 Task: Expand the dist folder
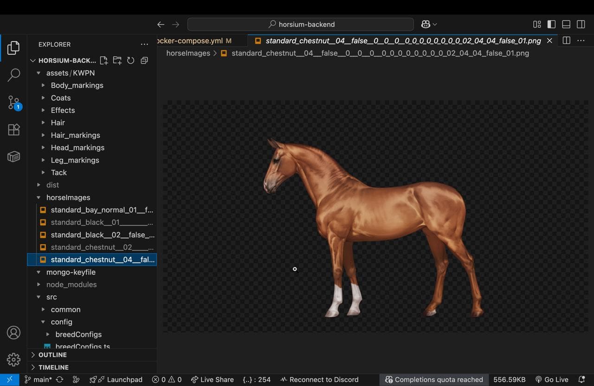point(52,185)
